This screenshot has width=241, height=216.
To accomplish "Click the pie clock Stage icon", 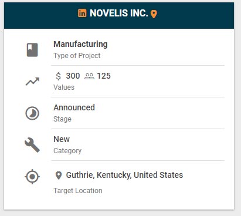I will [x=32, y=113].
